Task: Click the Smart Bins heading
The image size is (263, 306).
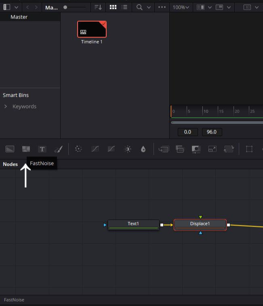Action: point(16,95)
